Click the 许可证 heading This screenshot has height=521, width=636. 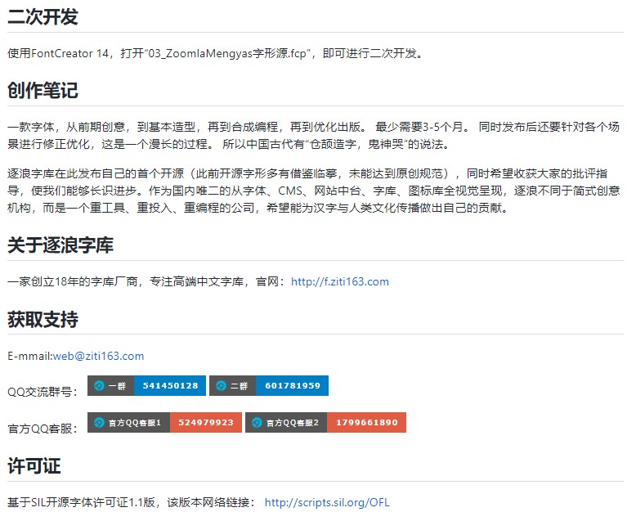(34, 466)
